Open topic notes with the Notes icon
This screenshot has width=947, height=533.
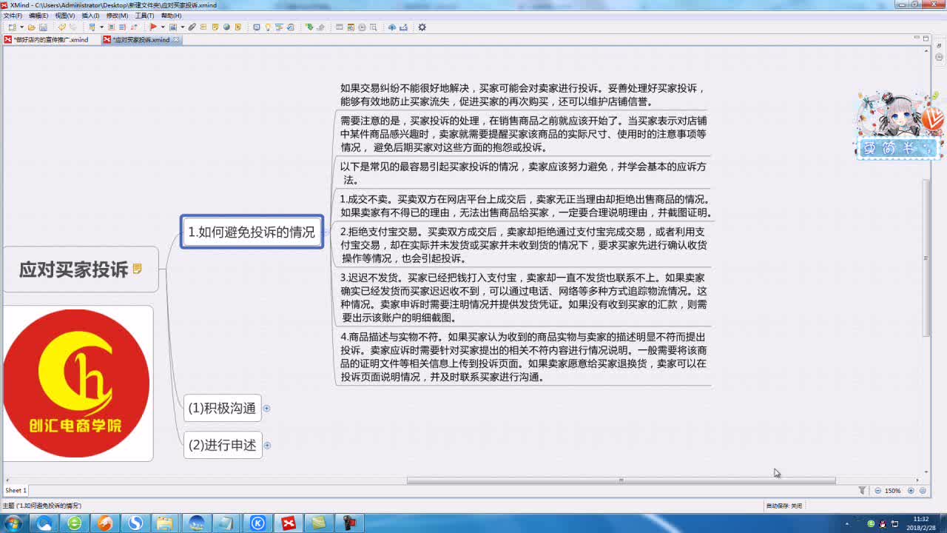coord(215,27)
